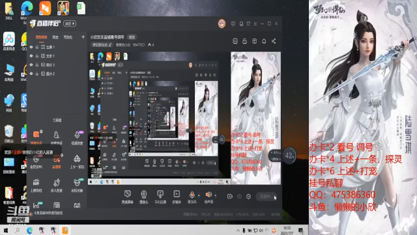Viewport: 417px width, 235px height.
Task: Click the 修改 button beside the stream title
Action: click(132, 37)
